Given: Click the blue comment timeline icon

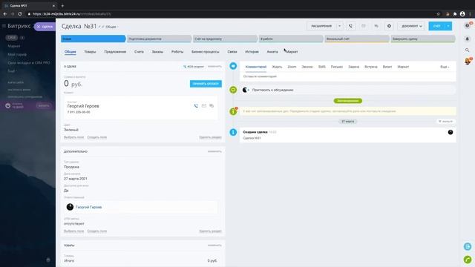Looking at the screenshot, I should pyautogui.click(x=233, y=66).
